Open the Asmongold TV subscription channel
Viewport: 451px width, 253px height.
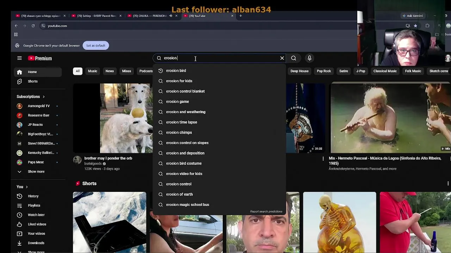point(38,106)
